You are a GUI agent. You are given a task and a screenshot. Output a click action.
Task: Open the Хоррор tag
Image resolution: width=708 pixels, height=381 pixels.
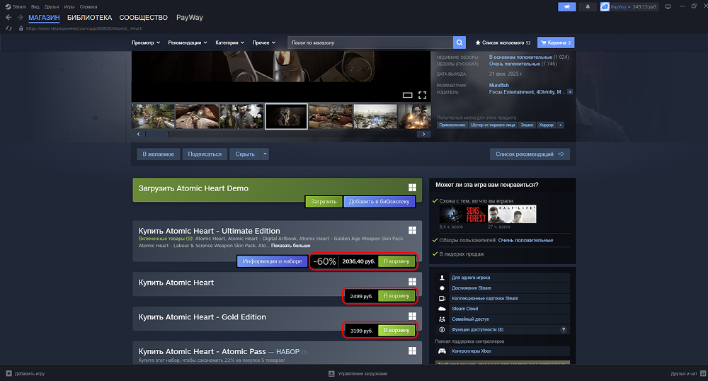pyautogui.click(x=546, y=125)
